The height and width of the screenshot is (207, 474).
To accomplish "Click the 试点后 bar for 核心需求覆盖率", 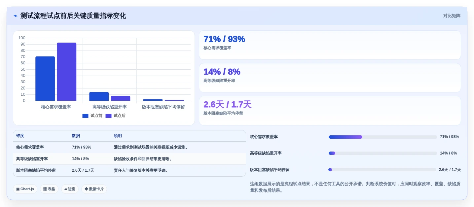I will point(66,72).
